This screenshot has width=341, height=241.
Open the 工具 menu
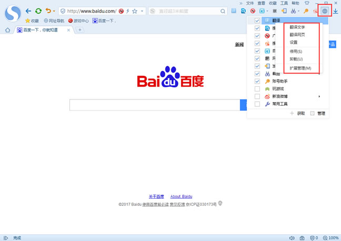(x=284, y=3)
